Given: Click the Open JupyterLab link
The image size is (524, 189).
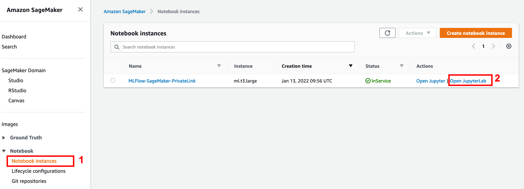Looking at the screenshot, I should [468, 81].
